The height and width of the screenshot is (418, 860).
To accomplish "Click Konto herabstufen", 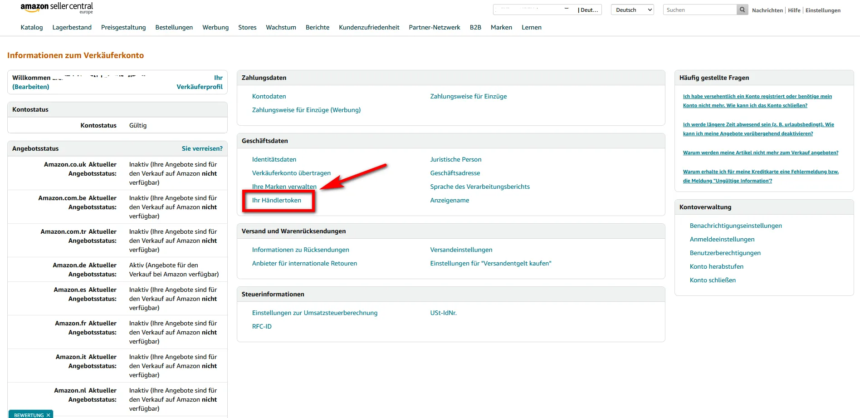I will (x=717, y=266).
